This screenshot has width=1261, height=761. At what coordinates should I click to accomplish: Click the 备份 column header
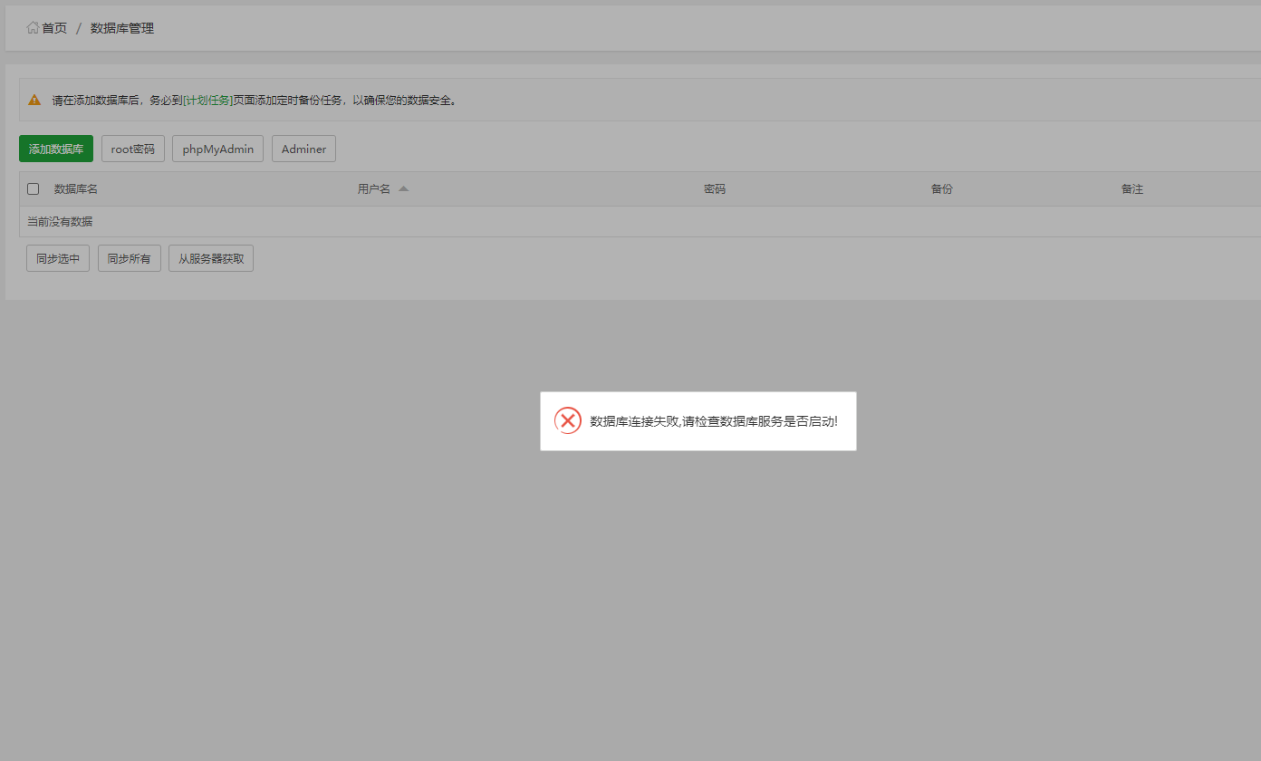[x=942, y=189]
